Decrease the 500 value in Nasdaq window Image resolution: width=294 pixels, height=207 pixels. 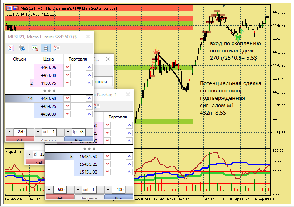tap(50, 190)
